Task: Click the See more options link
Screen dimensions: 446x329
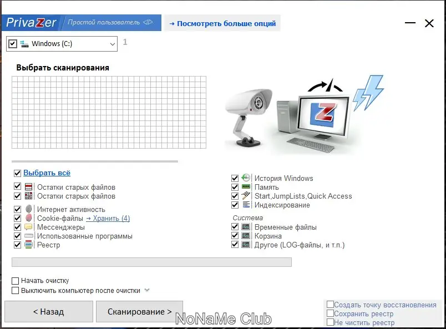Action: pyautogui.click(x=222, y=23)
